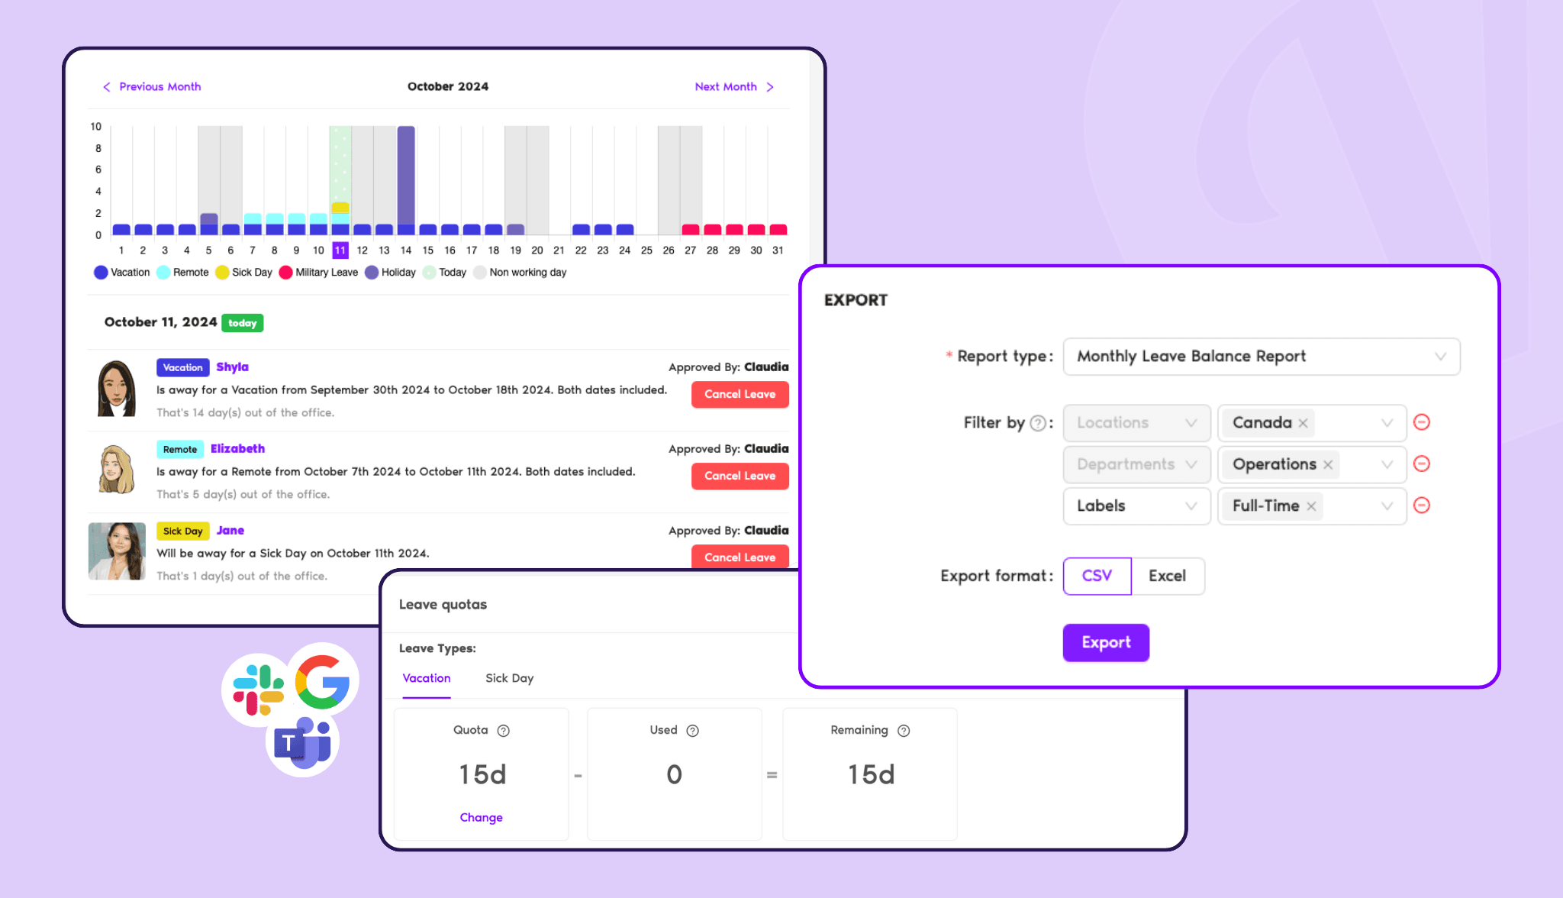The image size is (1563, 898).
Task: Navigate to Previous Month
Action: 153,87
